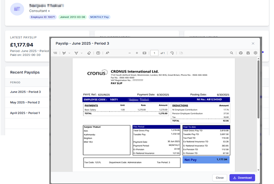This screenshot has height=184, width=274.
Task: Select the eraser tool in PDF toolbar
Action: pyautogui.click(x=89, y=53)
